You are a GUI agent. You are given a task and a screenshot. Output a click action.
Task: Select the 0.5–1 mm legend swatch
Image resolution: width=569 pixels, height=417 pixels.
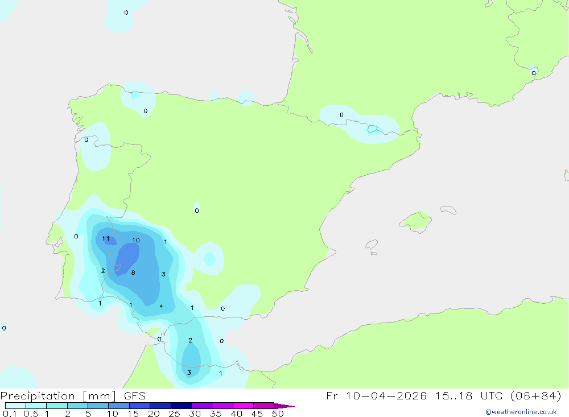[36, 406]
